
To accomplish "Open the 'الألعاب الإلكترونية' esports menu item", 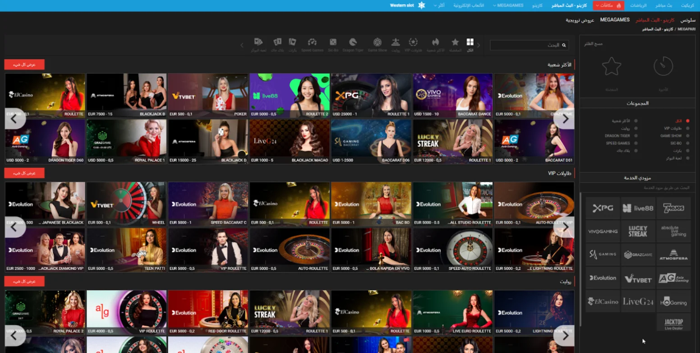I will [x=469, y=5].
